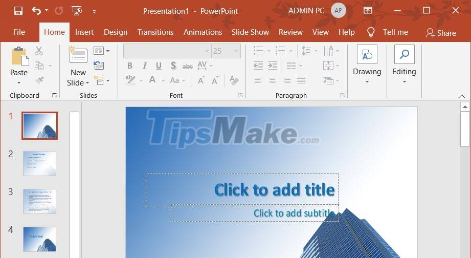Open the slide Layout dropdown
471x258 pixels.
pyautogui.click(x=101, y=51)
